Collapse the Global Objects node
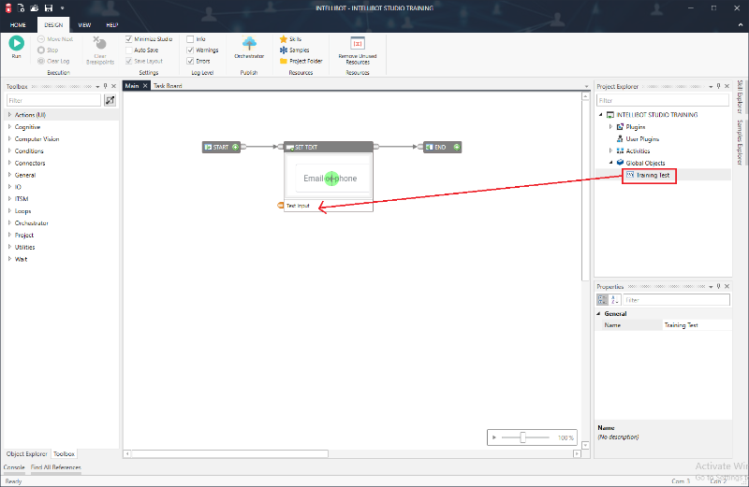The width and height of the screenshot is (749, 487). click(610, 163)
